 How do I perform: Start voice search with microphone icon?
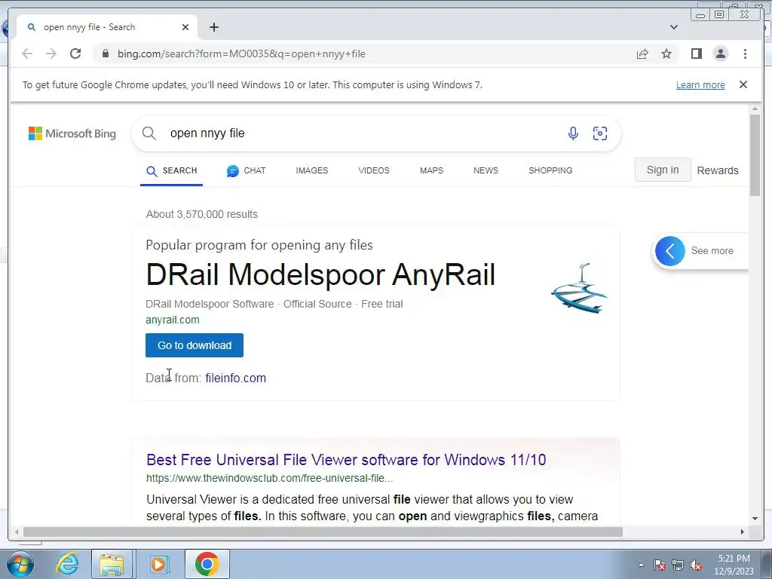(x=573, y=133)
